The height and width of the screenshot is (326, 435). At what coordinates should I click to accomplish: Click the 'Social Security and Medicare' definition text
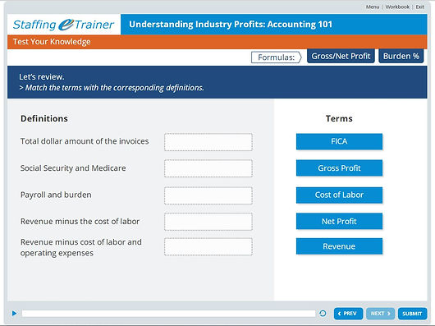[73, 168]
